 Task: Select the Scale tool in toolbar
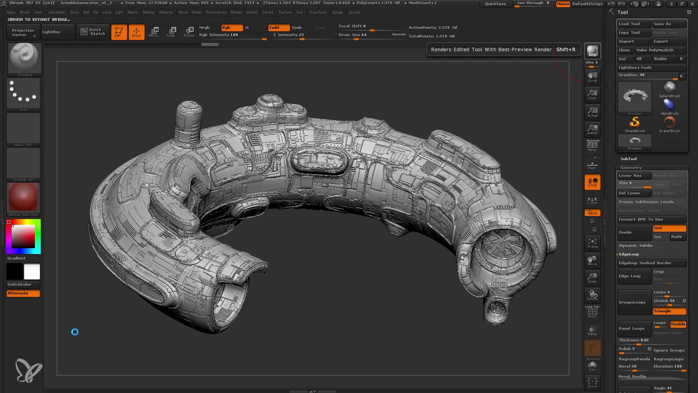[171, 31]
